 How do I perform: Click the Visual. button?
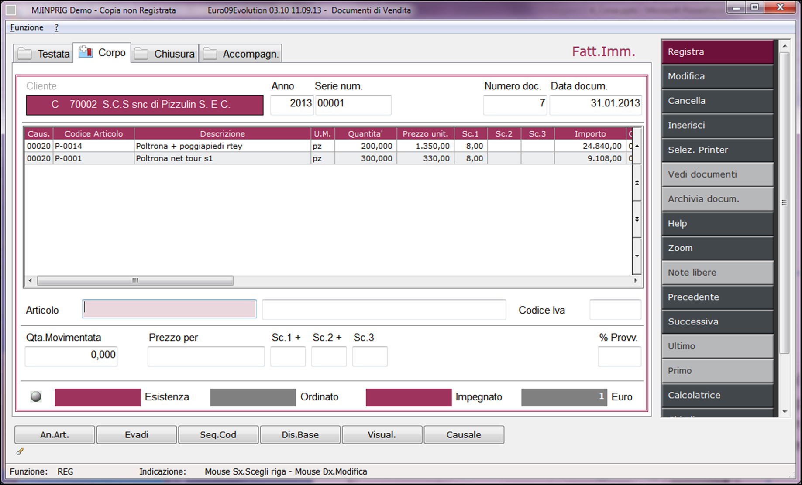(x=382, y=435)
